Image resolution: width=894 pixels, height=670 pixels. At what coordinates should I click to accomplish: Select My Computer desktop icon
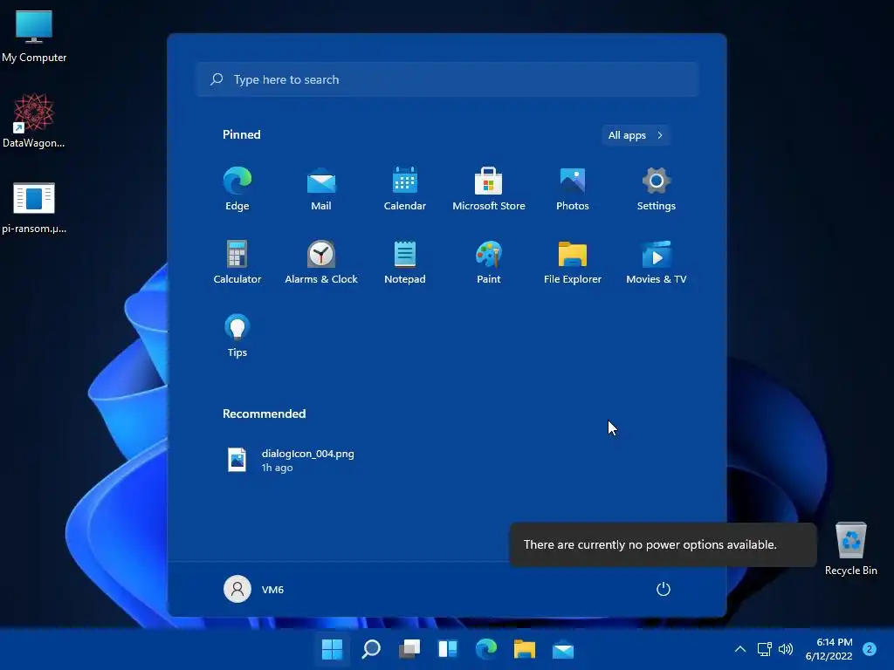[x=34, y=36]
